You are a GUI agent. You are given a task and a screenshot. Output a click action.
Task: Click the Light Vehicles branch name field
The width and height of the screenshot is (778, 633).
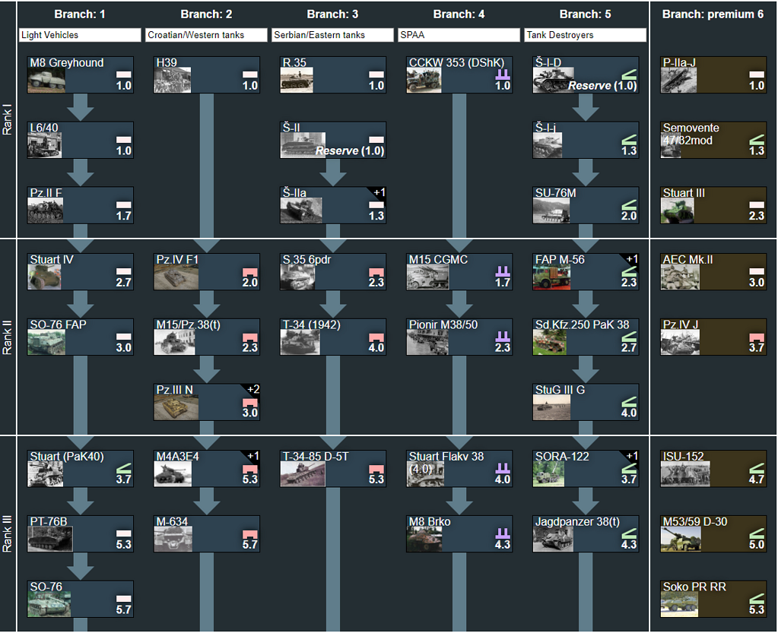(79, 35)
